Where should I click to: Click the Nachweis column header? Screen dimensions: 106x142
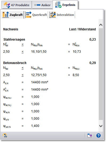tap(11, 29)
